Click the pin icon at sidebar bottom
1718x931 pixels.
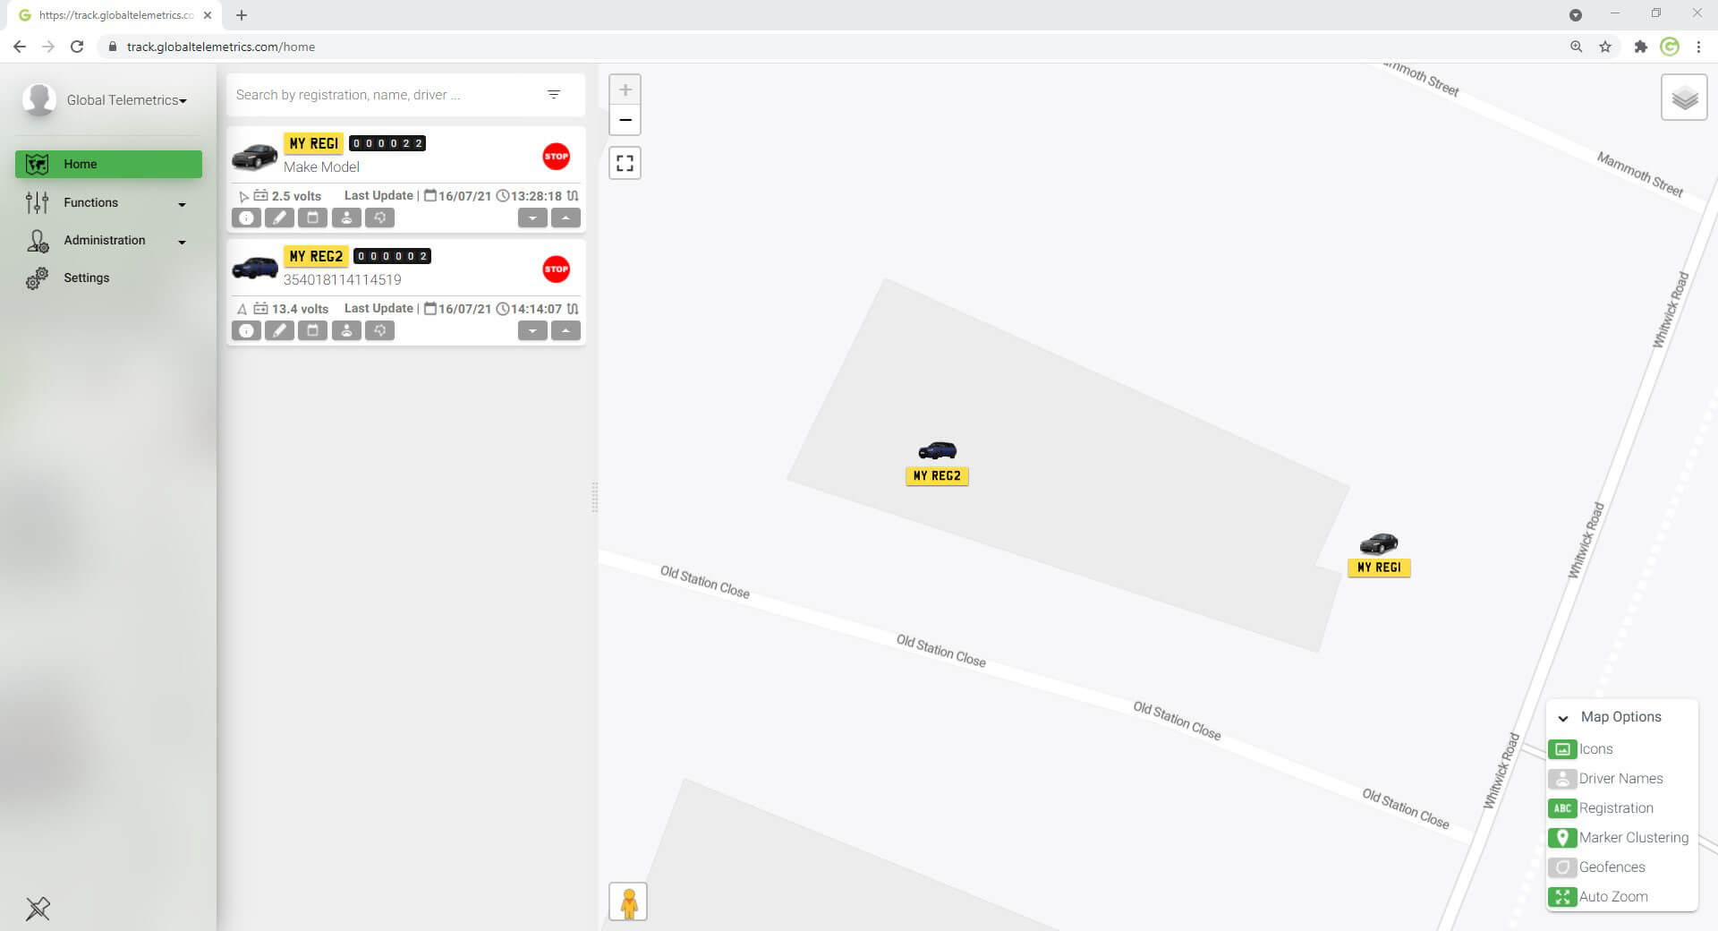38,909
